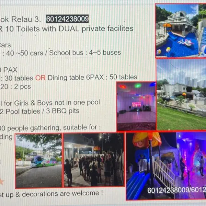Select the night crowd gathering photo
The height and width of the screenshot is (206, 206).
click(93, 160)
